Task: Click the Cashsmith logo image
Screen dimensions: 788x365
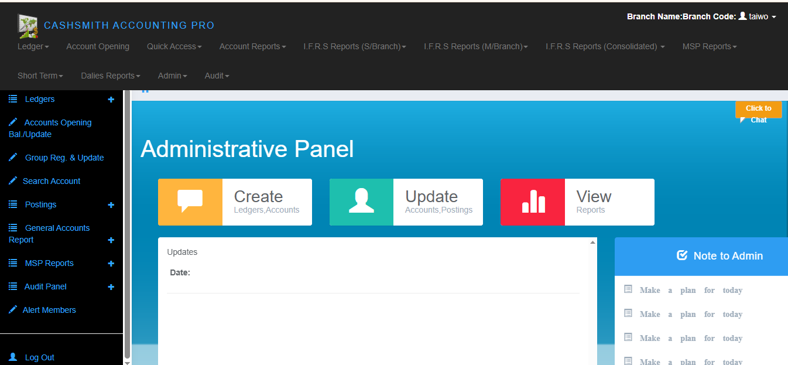Action: pos(28,26)
